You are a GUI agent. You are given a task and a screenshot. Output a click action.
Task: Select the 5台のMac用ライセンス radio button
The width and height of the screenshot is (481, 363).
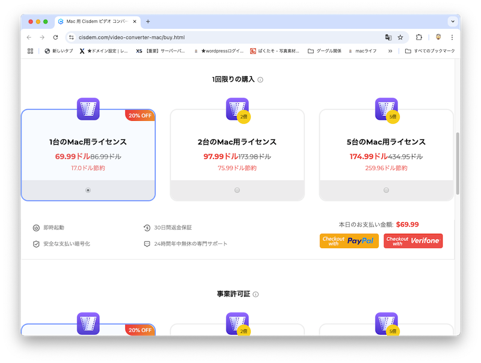coord(386,191)
